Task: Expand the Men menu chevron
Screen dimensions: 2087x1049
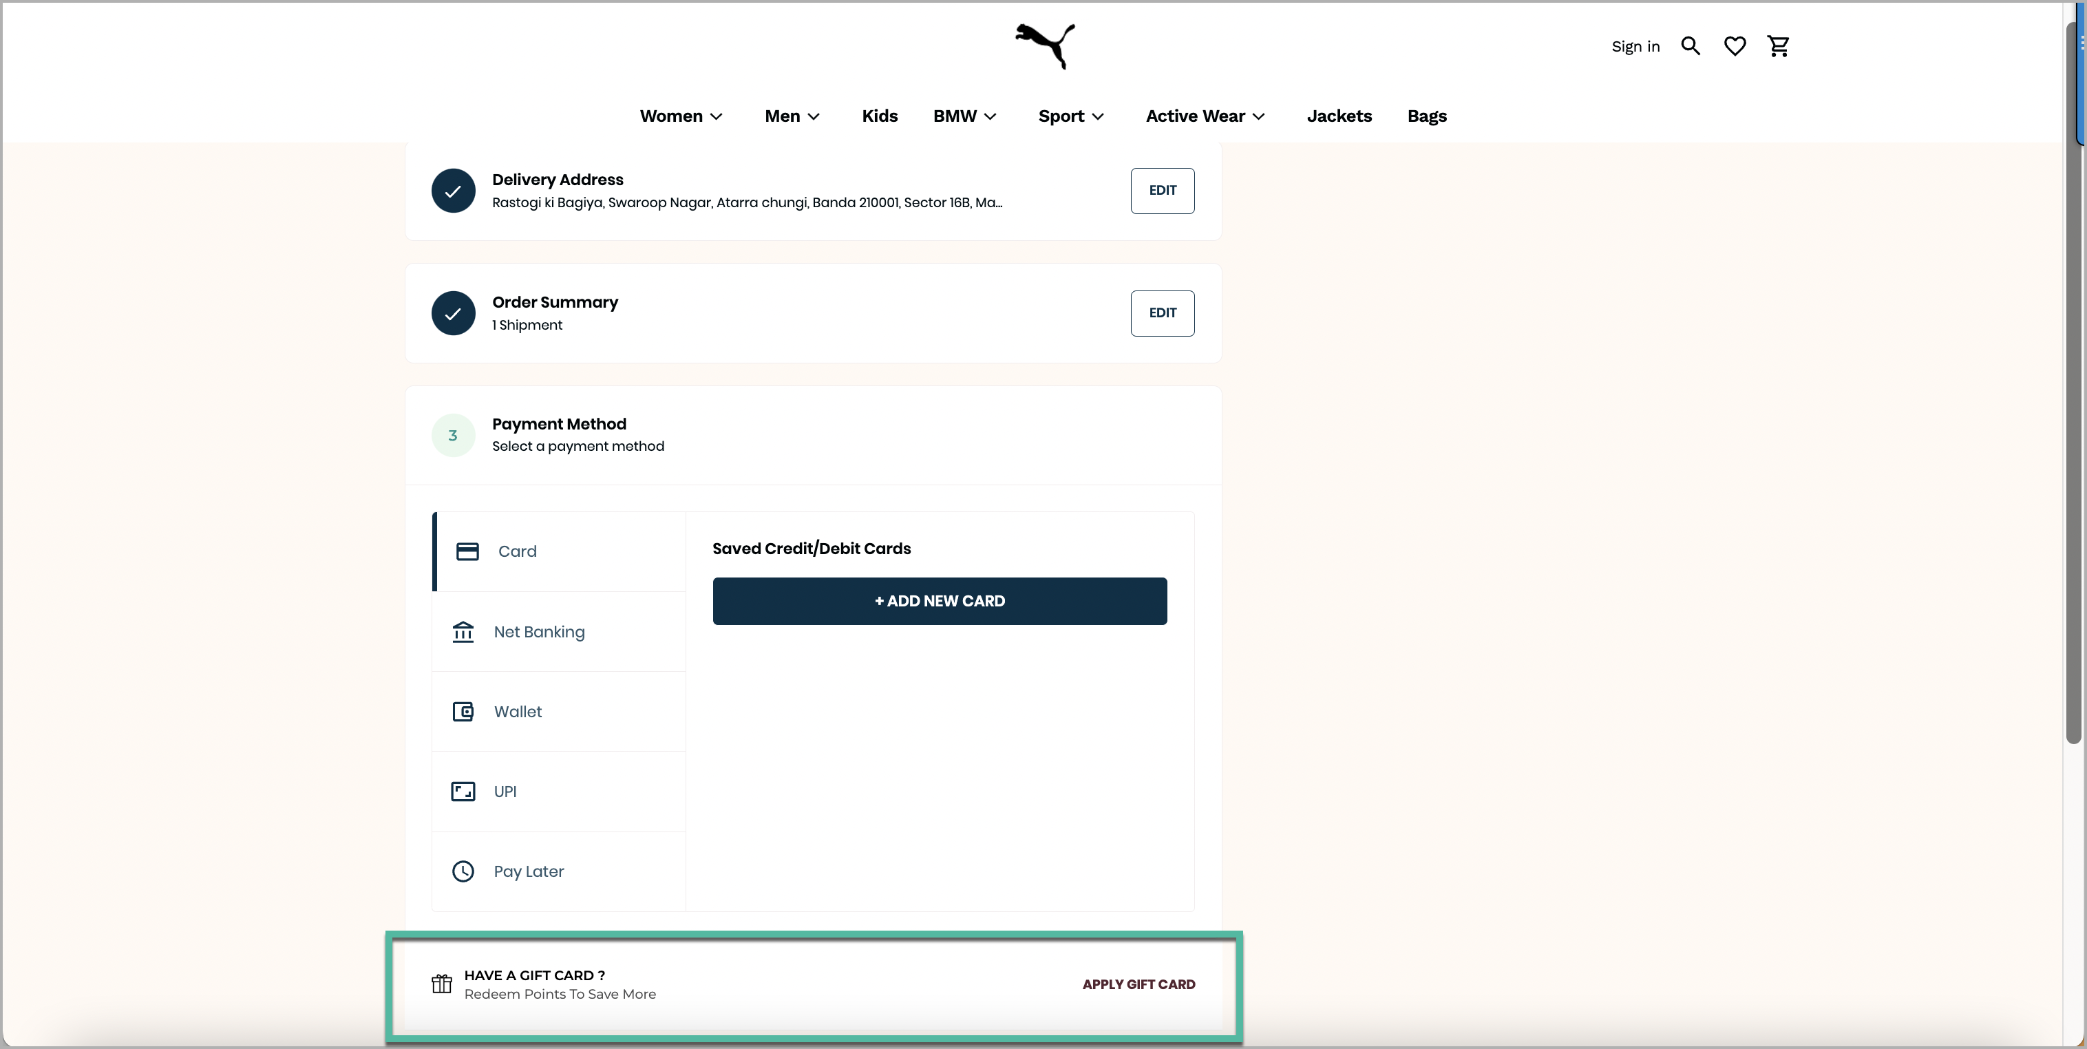Action: tap(814, 116)
